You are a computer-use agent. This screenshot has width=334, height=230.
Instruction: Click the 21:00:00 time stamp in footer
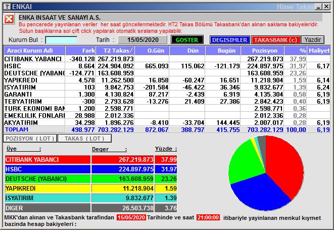pos(208,217)
